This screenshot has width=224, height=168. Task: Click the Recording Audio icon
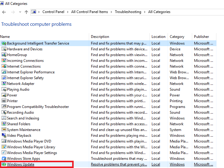pos(4,113)
